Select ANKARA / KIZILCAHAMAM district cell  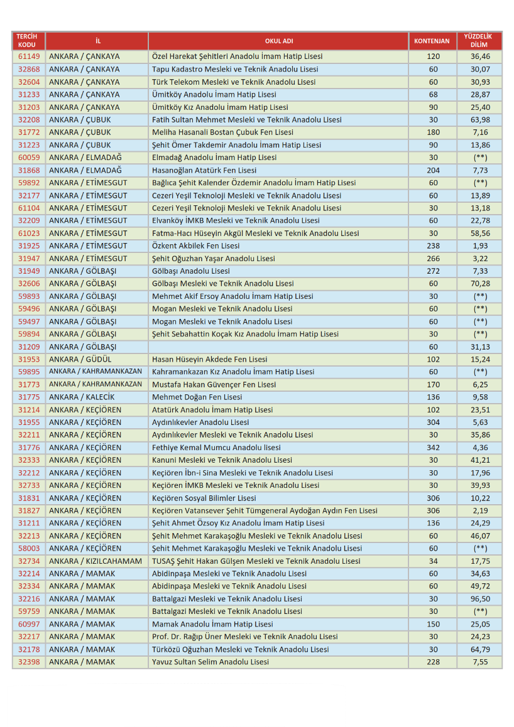[x=96, y=561]
